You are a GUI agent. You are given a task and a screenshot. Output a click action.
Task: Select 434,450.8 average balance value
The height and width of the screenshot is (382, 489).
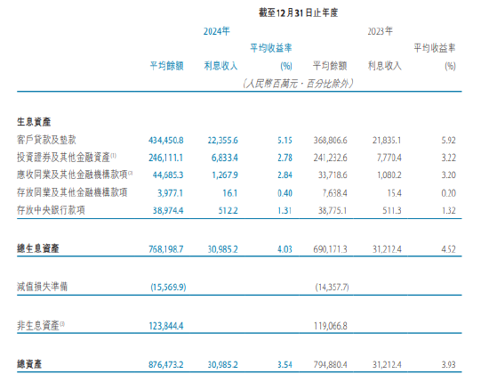(x=166, y=140)
